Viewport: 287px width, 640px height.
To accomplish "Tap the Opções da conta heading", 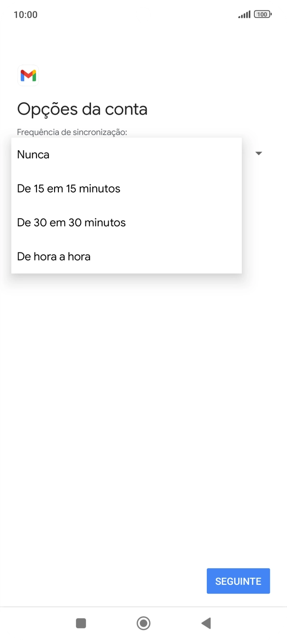I will 82,108.
